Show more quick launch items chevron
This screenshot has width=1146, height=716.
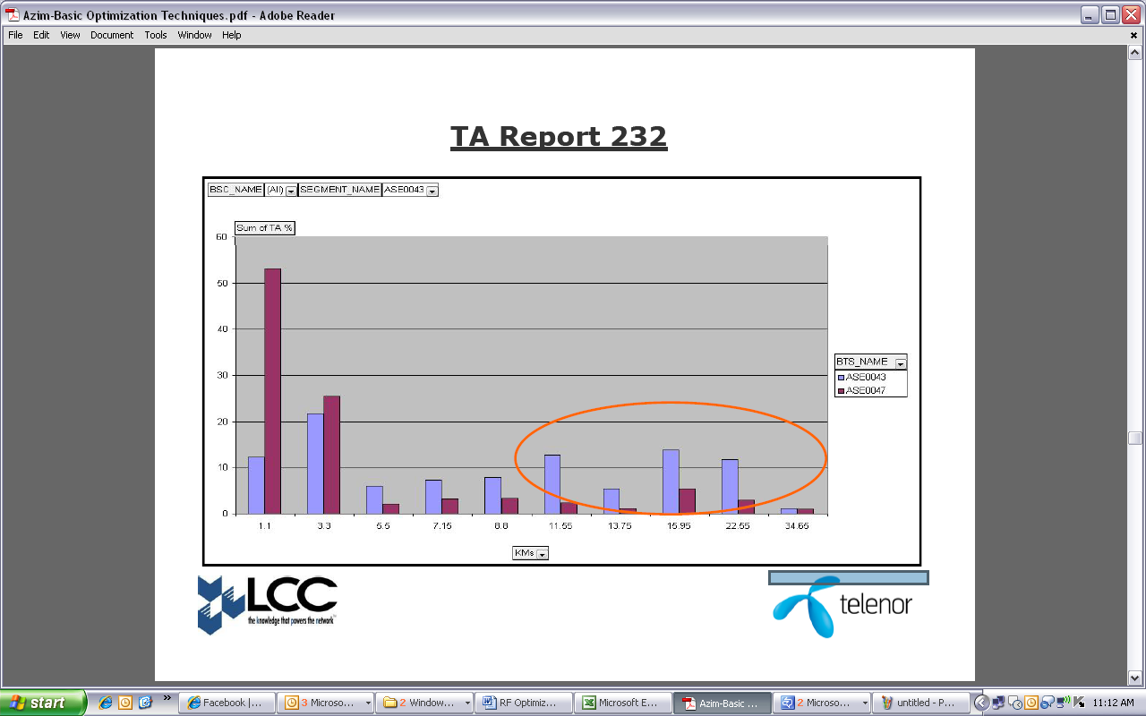pos(167,698)
